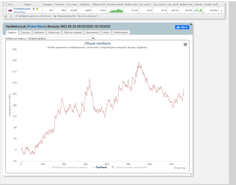This screenshot has width=236, height=185.
Task: Open the 'Достижения' tab
Action: point(92,32)
